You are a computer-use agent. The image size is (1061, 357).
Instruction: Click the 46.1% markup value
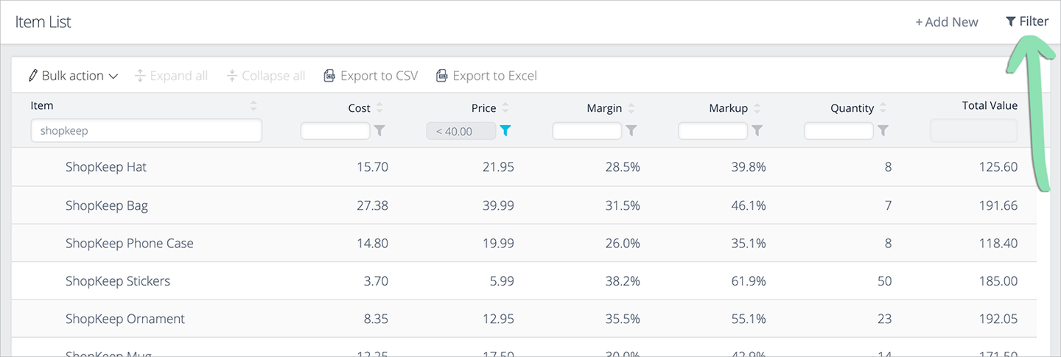[748, 205]
